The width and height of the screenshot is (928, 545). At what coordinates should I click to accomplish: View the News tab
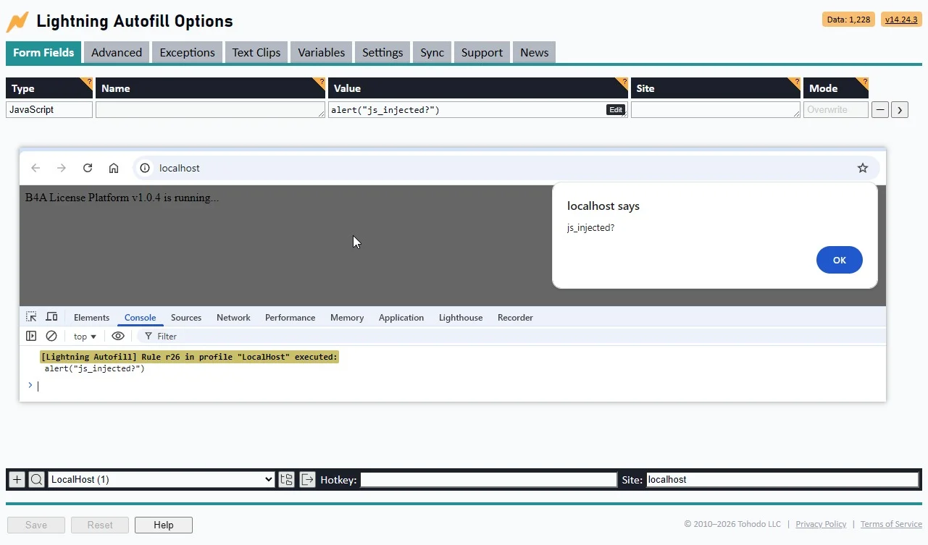tap(535, 52)
